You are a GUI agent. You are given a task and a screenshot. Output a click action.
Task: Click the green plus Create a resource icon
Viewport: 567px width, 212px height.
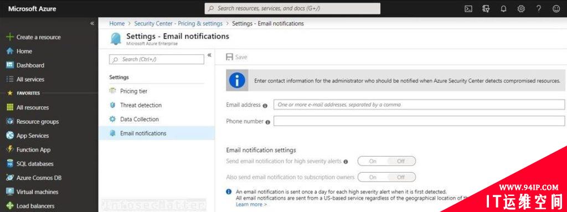10,37
